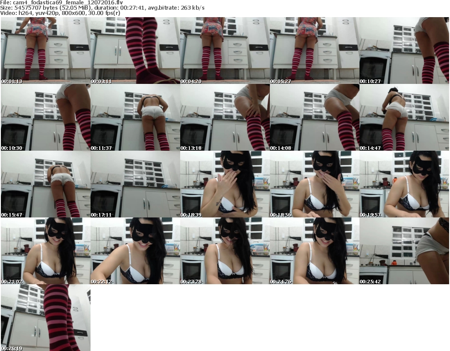This screenshot has width=450, height=351.
Task: Select the 00:15:47 frame
Action: 46,184
